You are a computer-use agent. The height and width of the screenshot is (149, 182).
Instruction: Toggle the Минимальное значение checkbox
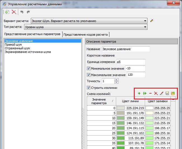89,69
